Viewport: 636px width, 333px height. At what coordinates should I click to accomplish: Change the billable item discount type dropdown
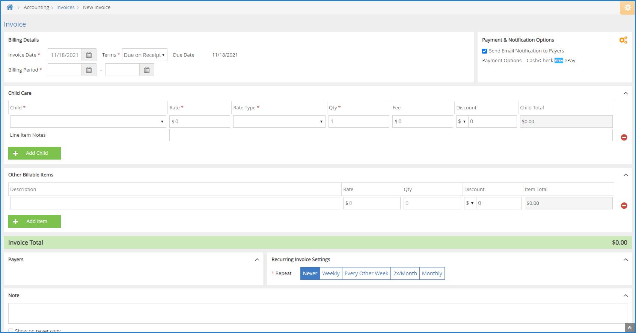470,203
